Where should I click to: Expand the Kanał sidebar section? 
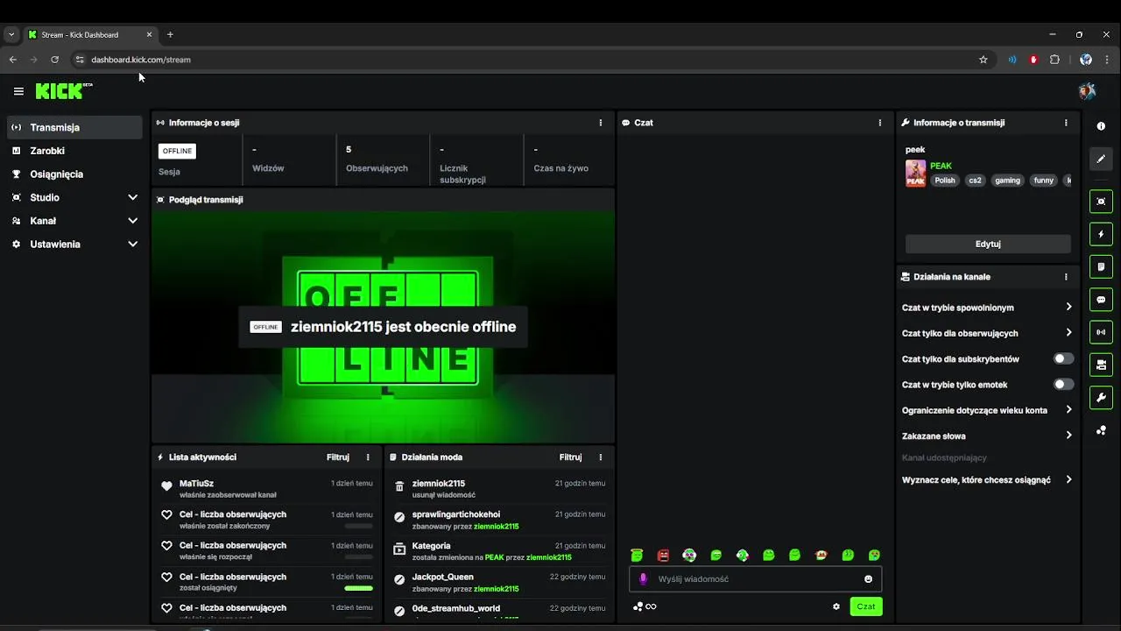coord(74,221)
